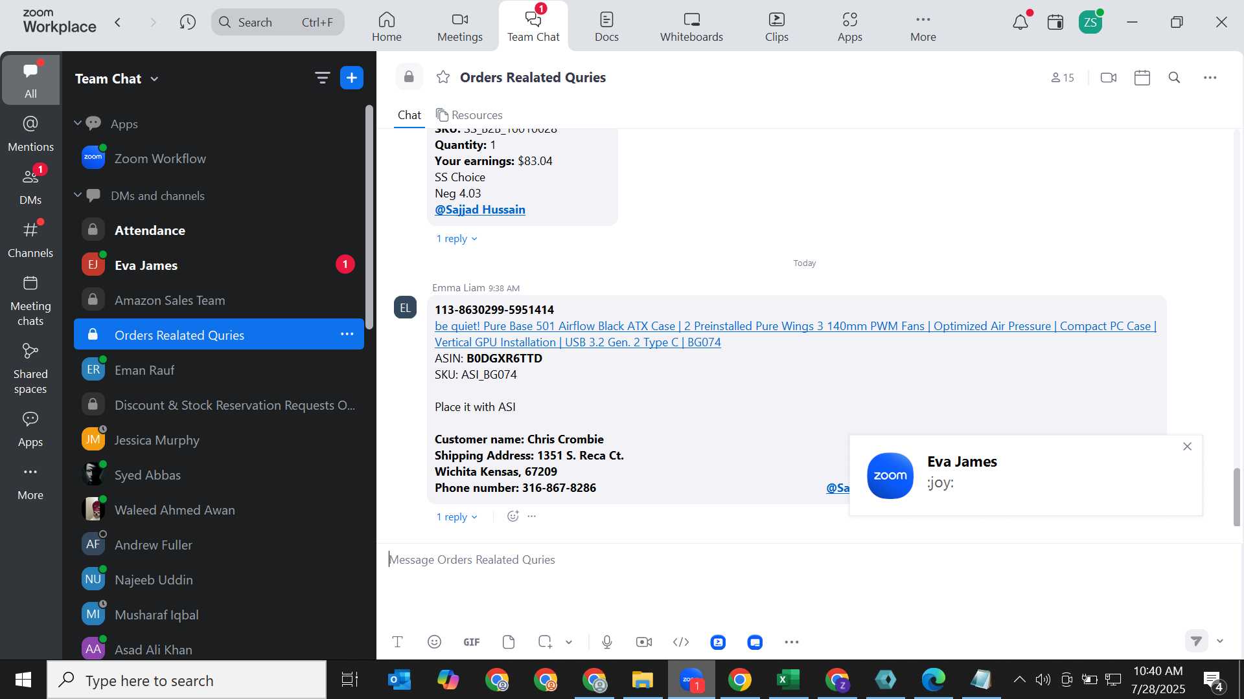This screenshot has width=1244, height=699.
Task: Go back with the history back arrow
Action: coord(118,23)
